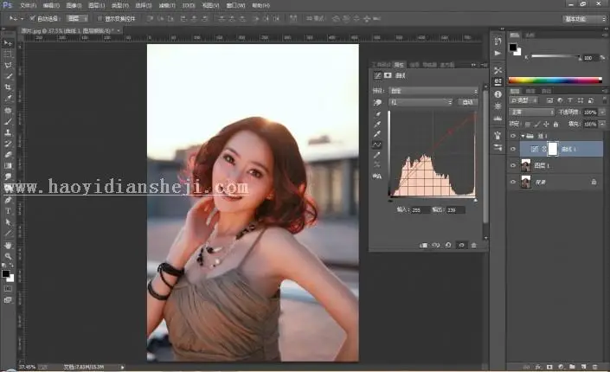Select the Hand tool
The width and height of the screenshot is (610, 372).
(8, 245)
